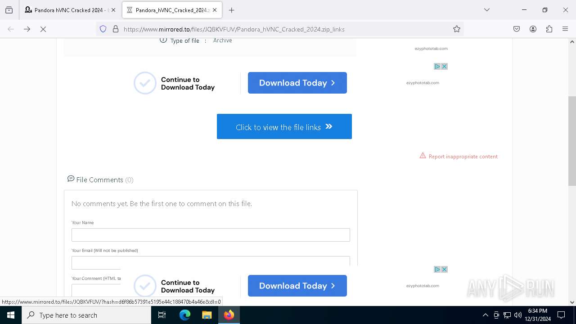
Task: Launch Microsoft Edge from taskbar
Action: [x=185, y=315]
